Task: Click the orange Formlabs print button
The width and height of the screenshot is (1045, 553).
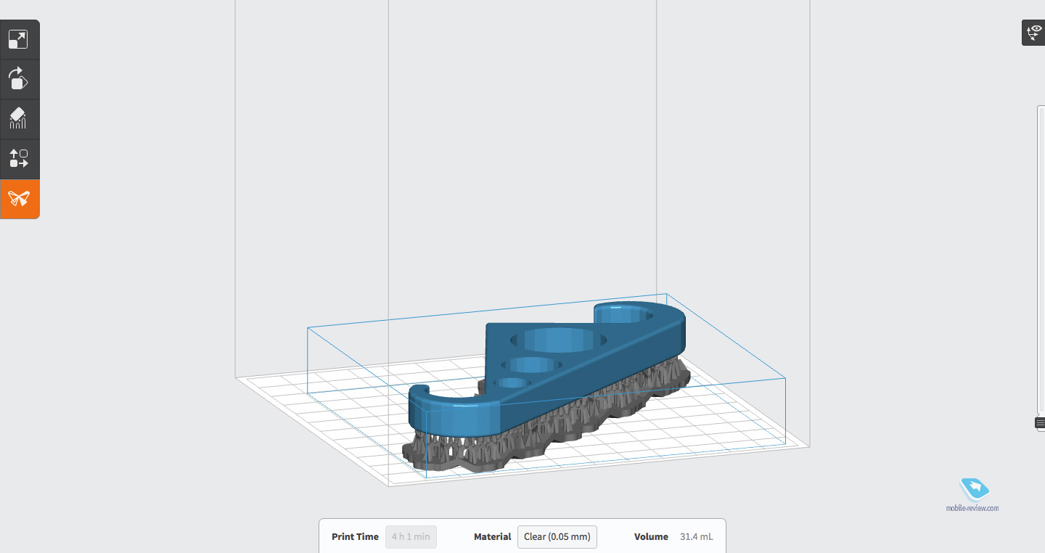Action: 19,198
